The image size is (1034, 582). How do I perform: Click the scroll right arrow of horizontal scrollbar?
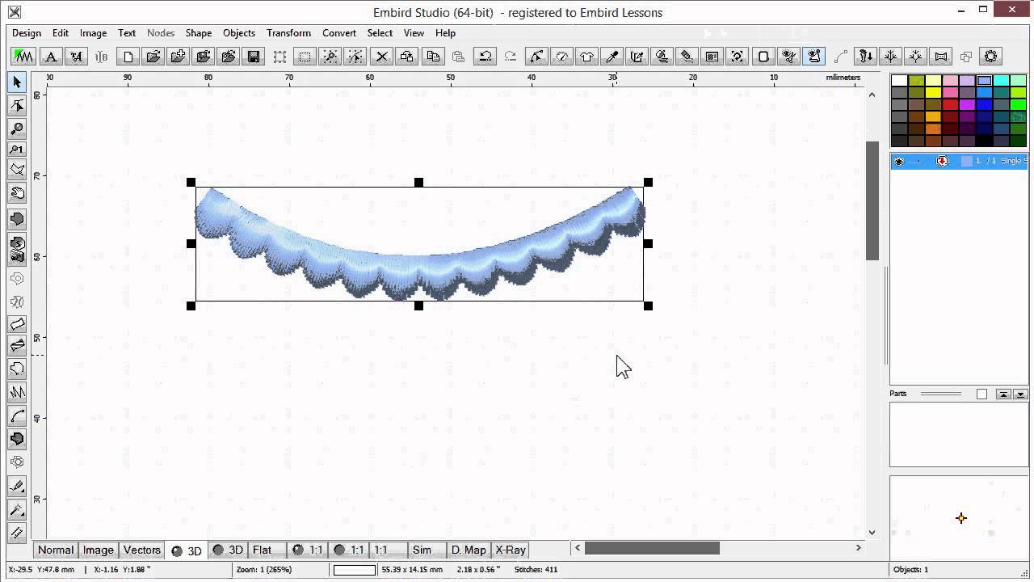pyautogui.click(x=859, y=548)
